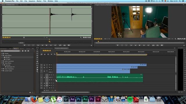This screenshot has height=104, width=186.
Task: Open Source monitor settings wrench
Action: coord(81,38)
